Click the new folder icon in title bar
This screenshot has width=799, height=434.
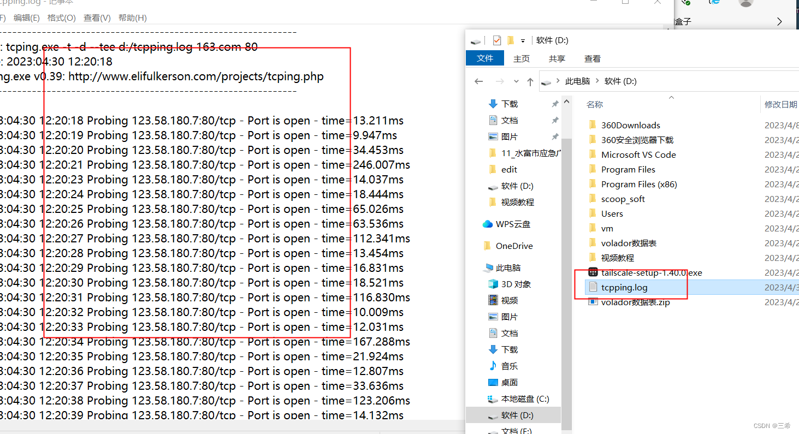tap(511, 40)
